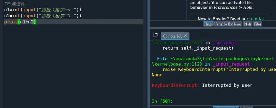Click the 'Preferences > Help' text in Help pane
Viewport: 276px width, 108px height.
click(233, 7)
